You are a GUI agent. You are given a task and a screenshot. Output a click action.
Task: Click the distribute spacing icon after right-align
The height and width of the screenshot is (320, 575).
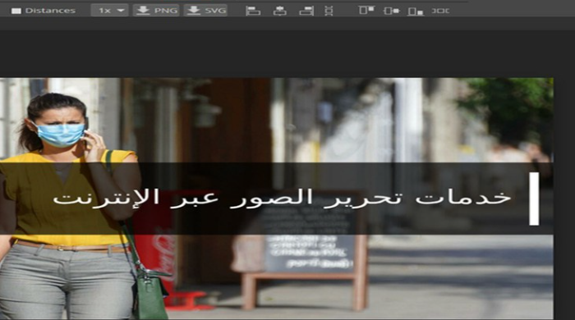tap(329, 11)
